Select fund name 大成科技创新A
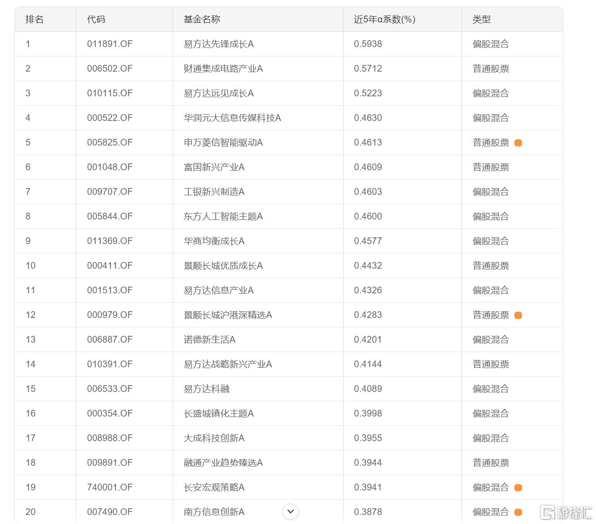Viewport: 596px width, 524px height. pyautogui.click(x=214, y=438)
